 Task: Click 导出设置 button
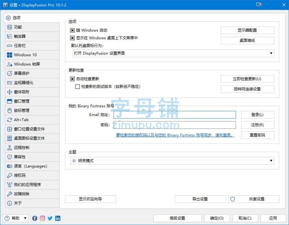tap(200, 199)
